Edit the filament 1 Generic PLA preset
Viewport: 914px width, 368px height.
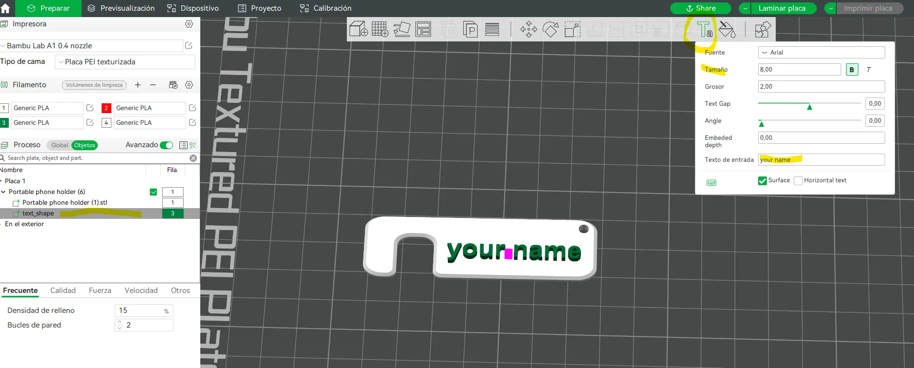[x=90, y=108]
